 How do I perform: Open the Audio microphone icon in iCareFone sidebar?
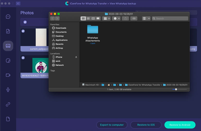pos(8,90)
